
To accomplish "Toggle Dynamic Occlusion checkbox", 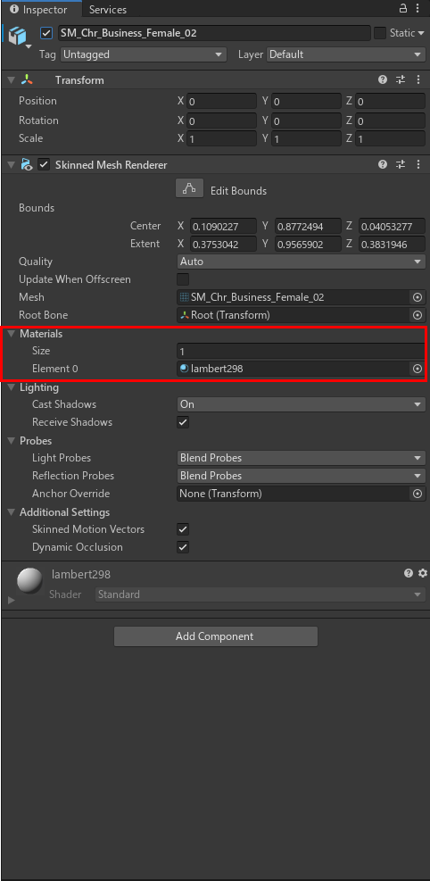I will [183, 547].
